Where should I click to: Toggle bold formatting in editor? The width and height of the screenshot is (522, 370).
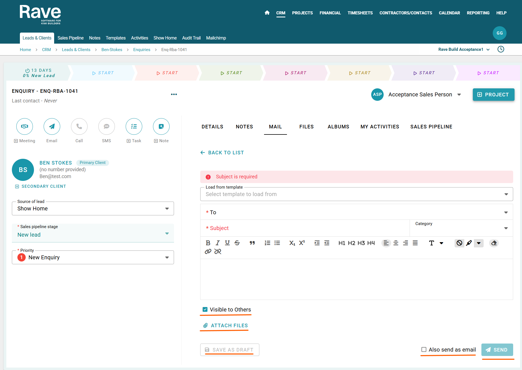208,243
